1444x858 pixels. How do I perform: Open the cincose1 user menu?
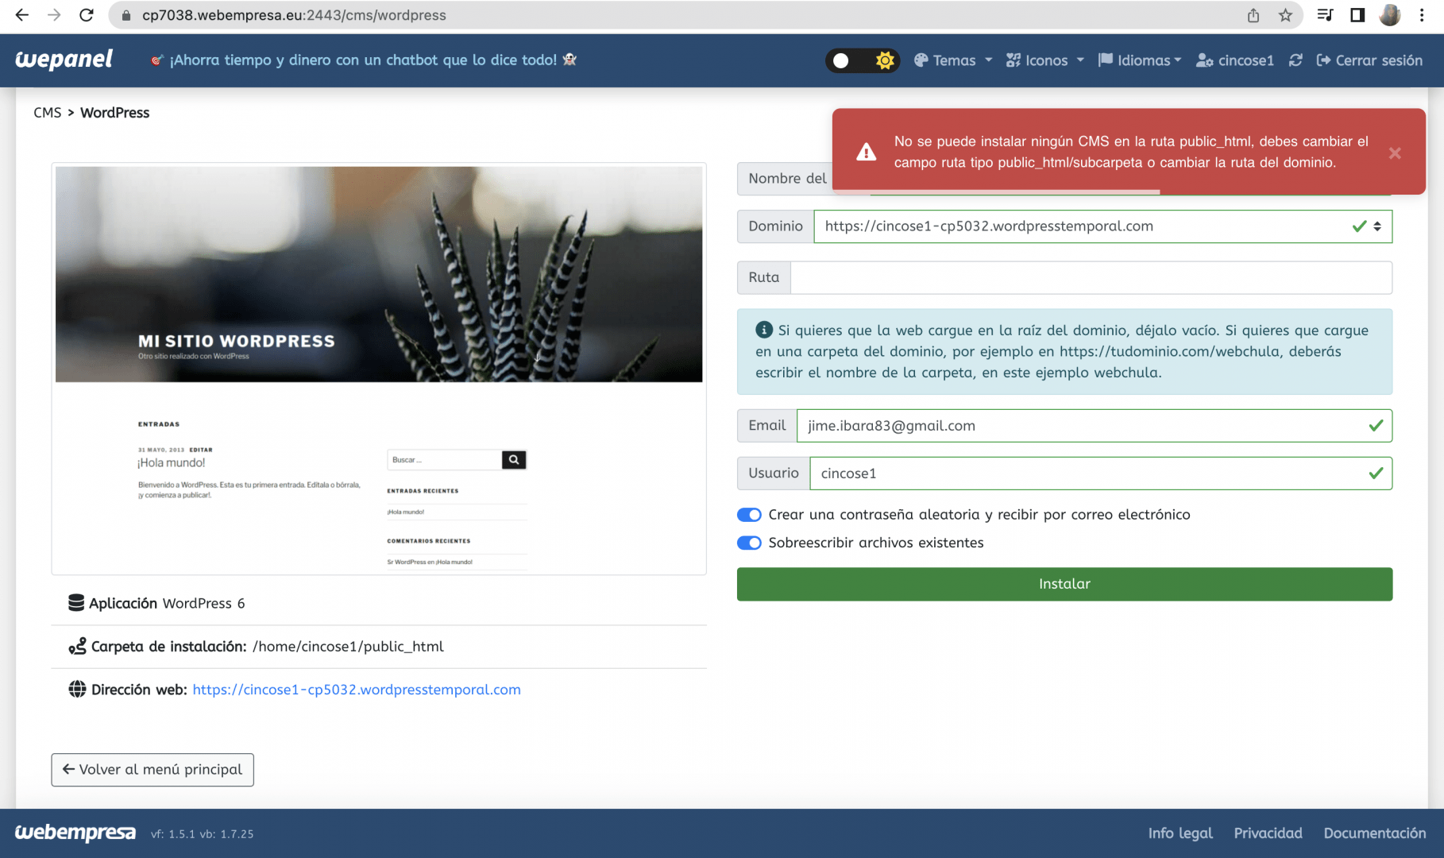tap(1235, 60)
